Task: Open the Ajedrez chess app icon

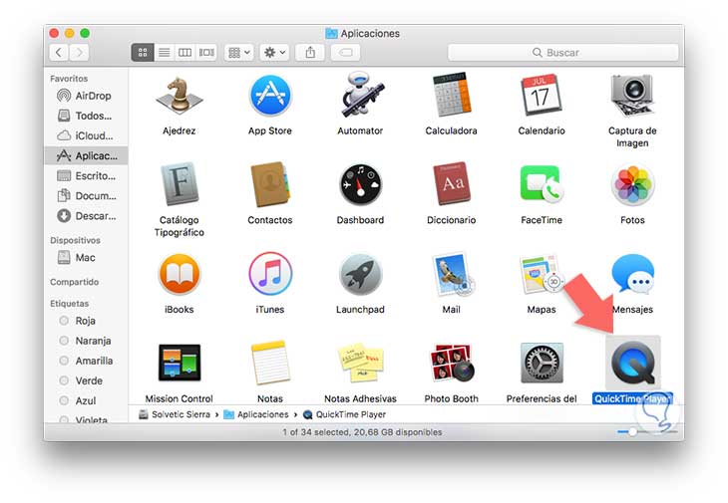Action: [180, 96]
